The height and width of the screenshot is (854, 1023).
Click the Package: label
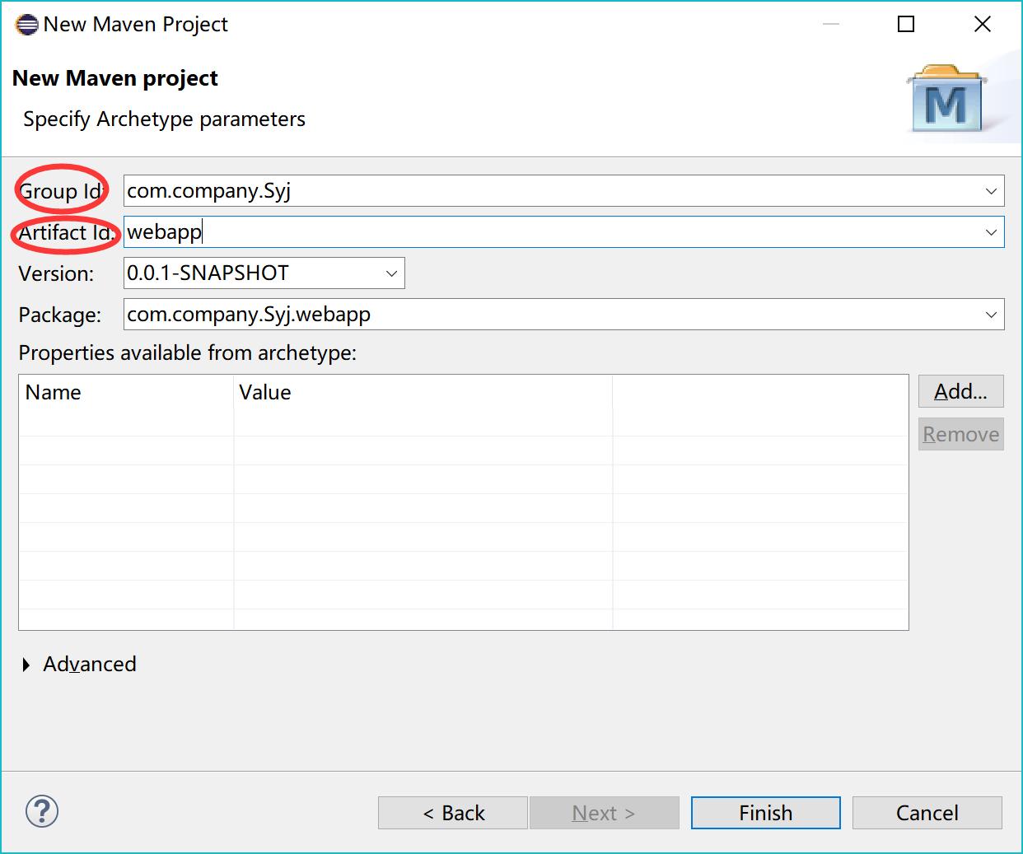pos(60,315)
